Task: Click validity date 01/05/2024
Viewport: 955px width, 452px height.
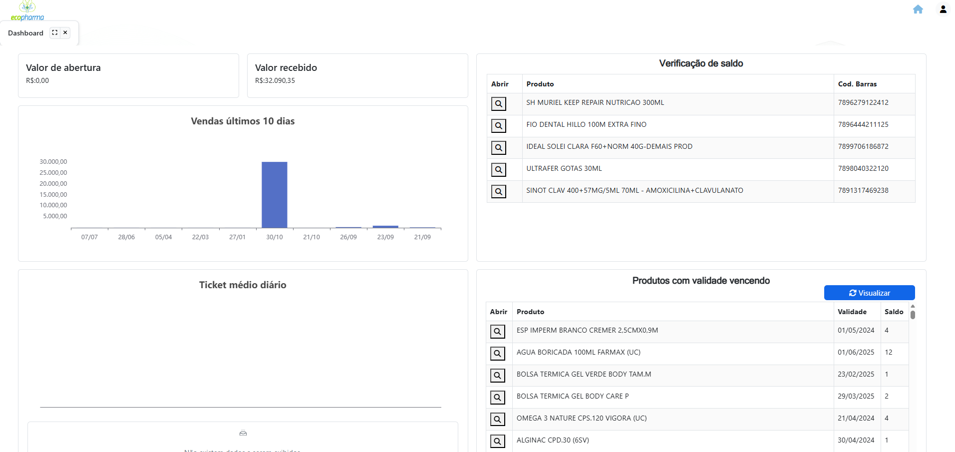Action: coord(856,330)
